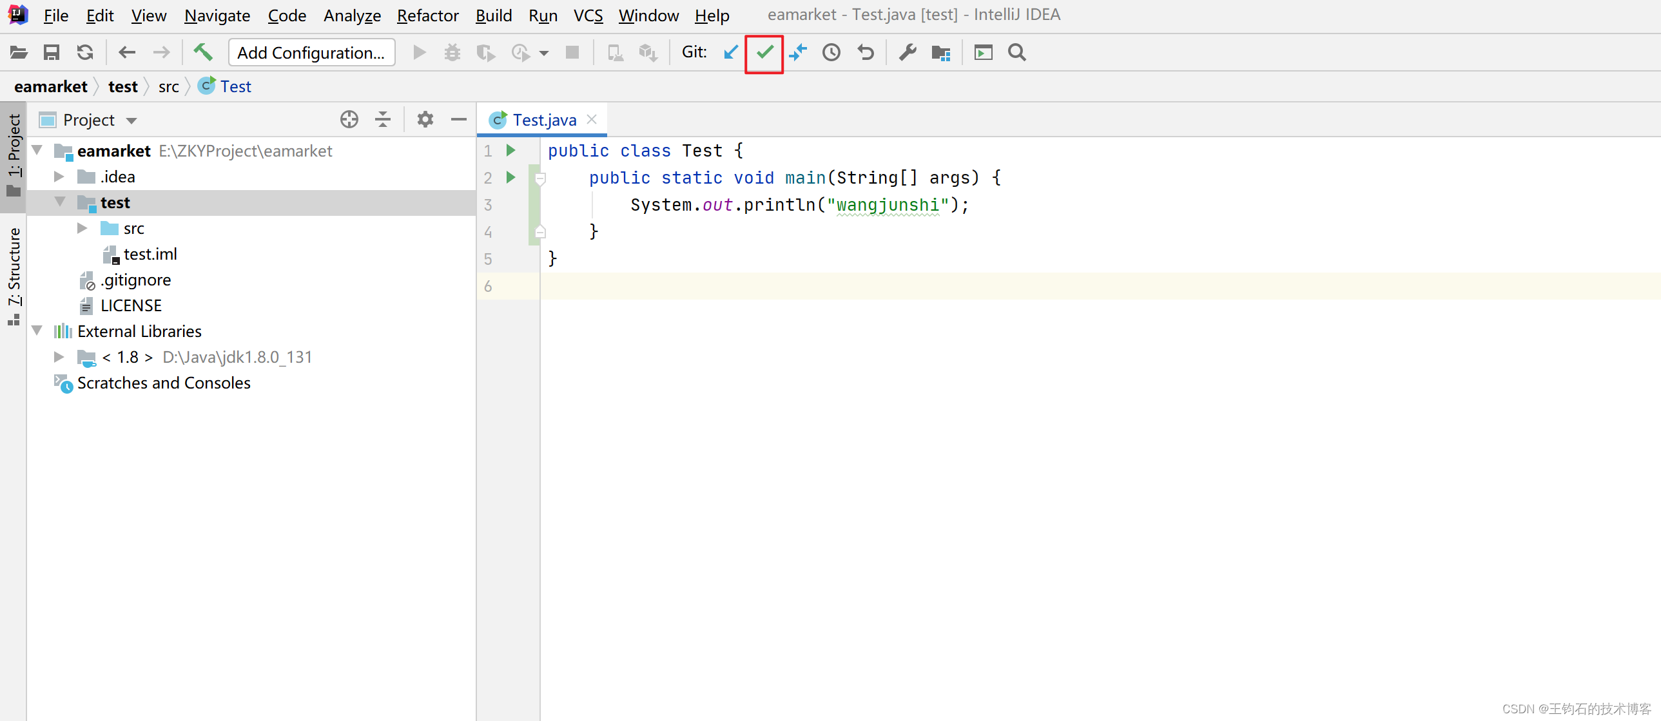Click the build project hammer icon

click(203, 53)
